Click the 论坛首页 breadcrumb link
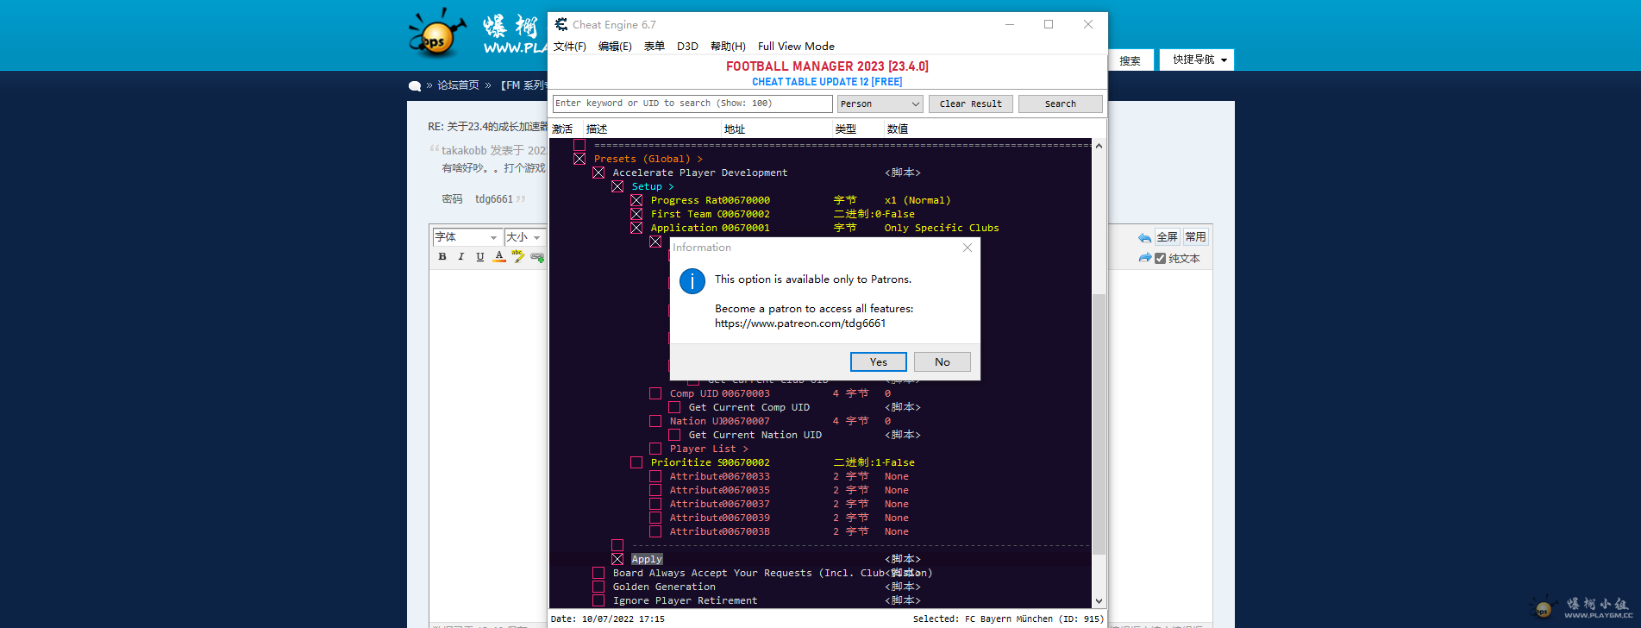Image resolution: width=1641 pixels, height=628 pixels. tap(458, 85)
